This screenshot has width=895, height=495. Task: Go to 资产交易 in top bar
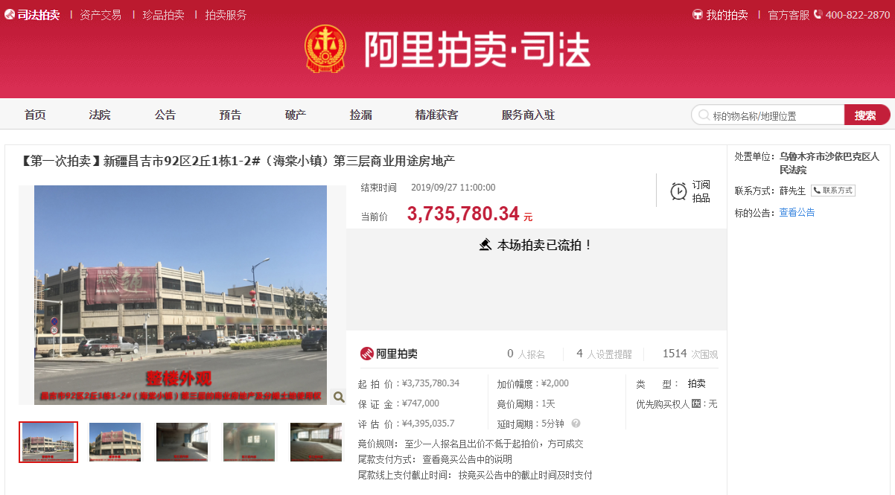101,15
